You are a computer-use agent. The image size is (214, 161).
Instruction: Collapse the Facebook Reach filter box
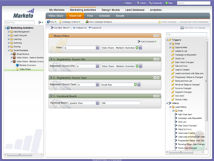point(155,96)
